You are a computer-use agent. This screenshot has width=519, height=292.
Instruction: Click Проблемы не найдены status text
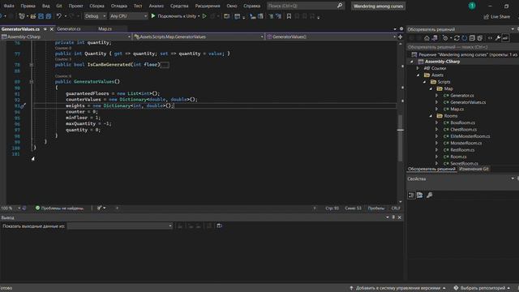(62, 208)
